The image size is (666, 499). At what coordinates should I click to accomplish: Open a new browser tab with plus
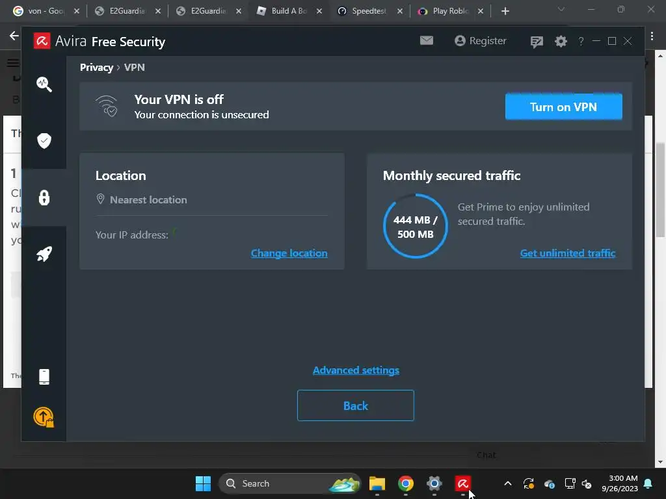tap(505, 11)
